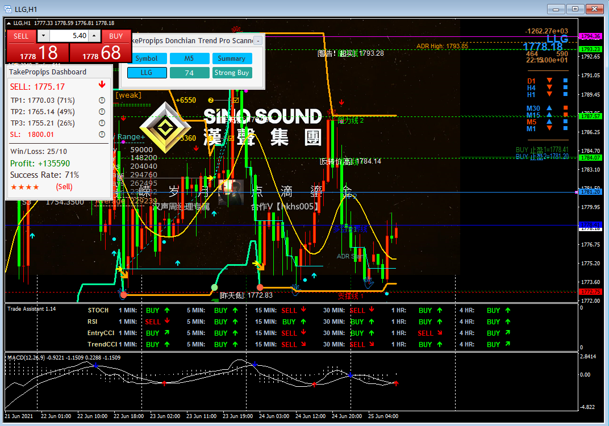This screenshot has width=609, height=426.
Task: Click the red BUY one-click trading button
Action: click(x=116, y=36)
